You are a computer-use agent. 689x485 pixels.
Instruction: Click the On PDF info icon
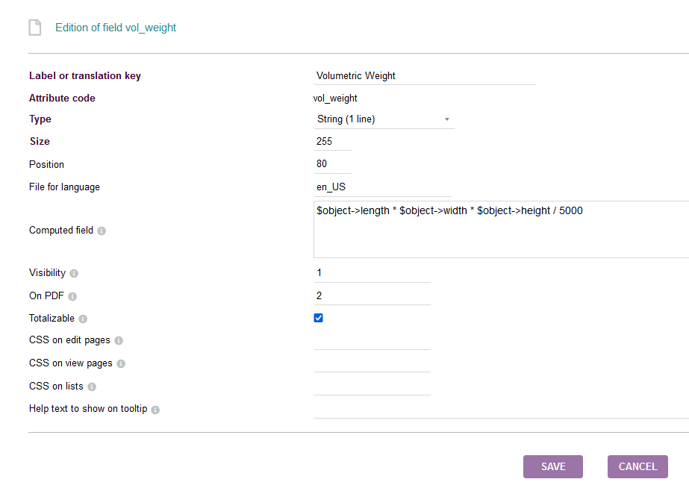pos(72,296)
